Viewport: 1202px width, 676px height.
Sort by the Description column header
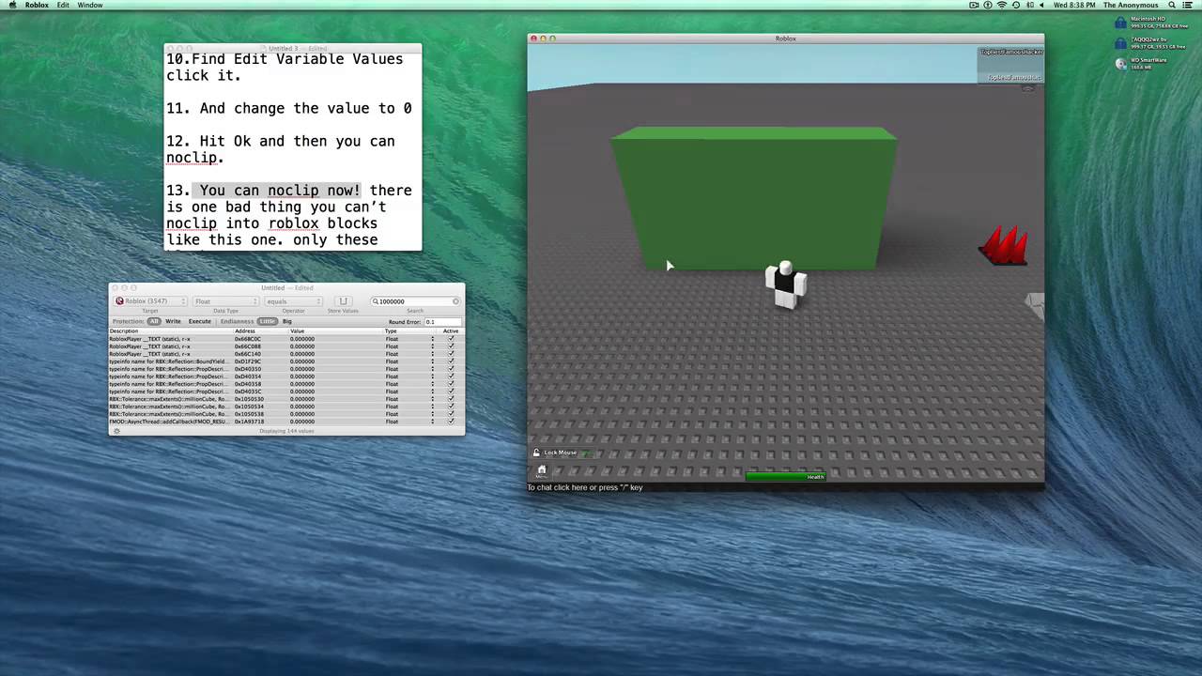170,330
